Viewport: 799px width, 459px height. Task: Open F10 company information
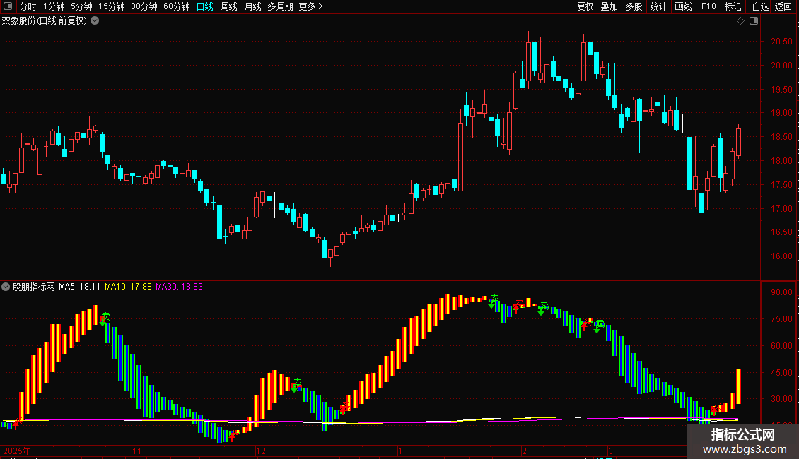(708, 6)
